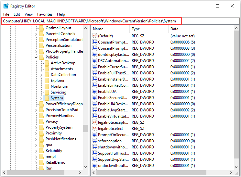Click the DWORD icon beside DSCAutomation...
Screen dimensions: 241x177
coord(95,60)
